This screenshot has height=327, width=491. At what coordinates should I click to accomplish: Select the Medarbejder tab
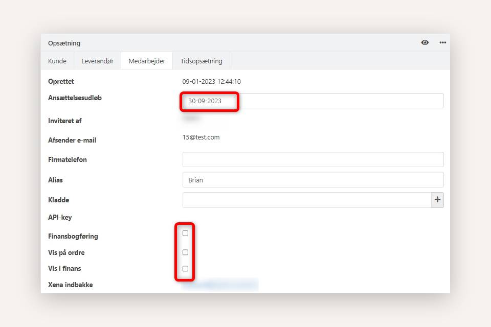click(x=147, y=61)
